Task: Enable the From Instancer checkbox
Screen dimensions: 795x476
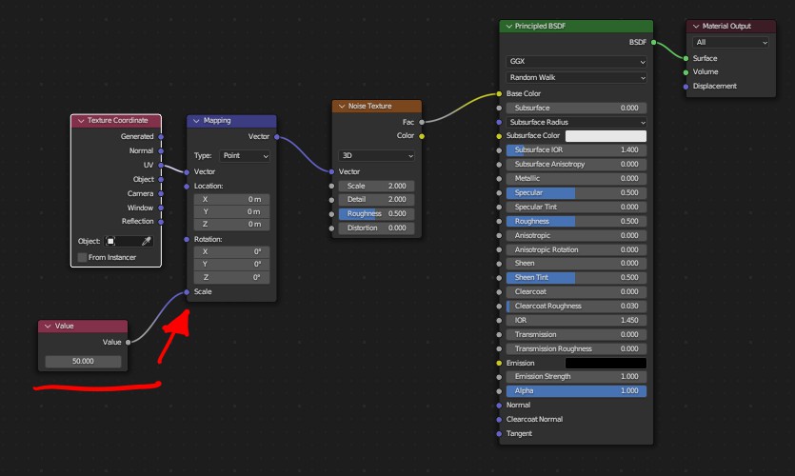Action: coord(82,258)
